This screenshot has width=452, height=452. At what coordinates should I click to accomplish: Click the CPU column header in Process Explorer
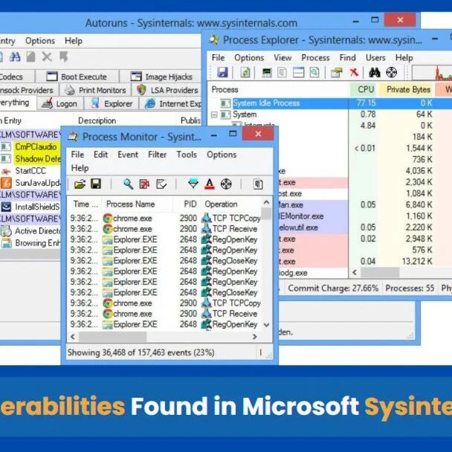click(x=364, y=89)
